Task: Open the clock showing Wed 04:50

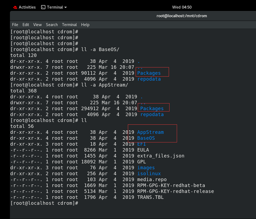Action: coord(182,7)
